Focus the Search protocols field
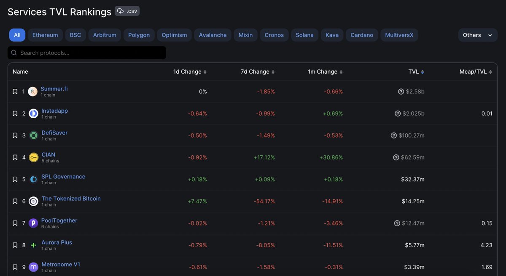This screenshot has height=276, width=506. tap(87, 53)
